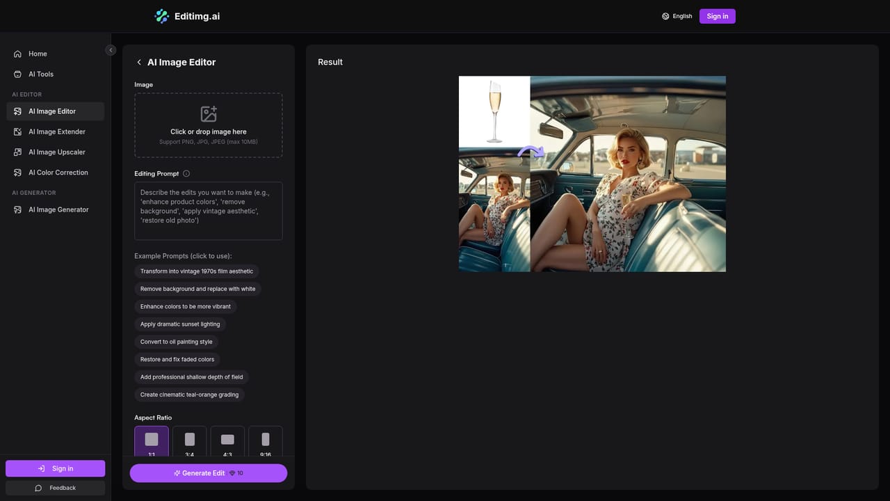Click the Editimg.ai brand name text
The height and width of the screenshot is (501, 890).
pyautogui.click(x=197, y=16)
